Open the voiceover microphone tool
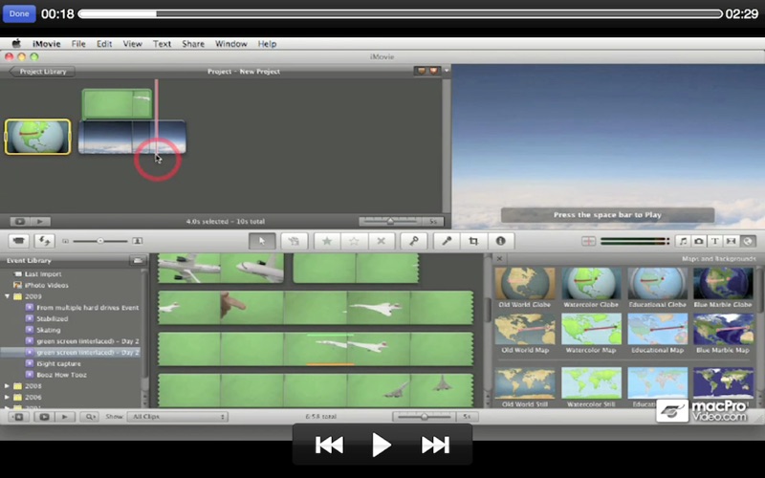Viewport: 765px width, 478px height. pyautogui.click(x=447, y=241)
